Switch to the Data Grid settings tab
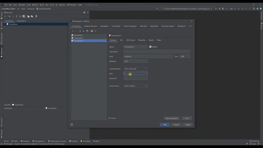Screen dimensions: 263x148 point(143,26)
